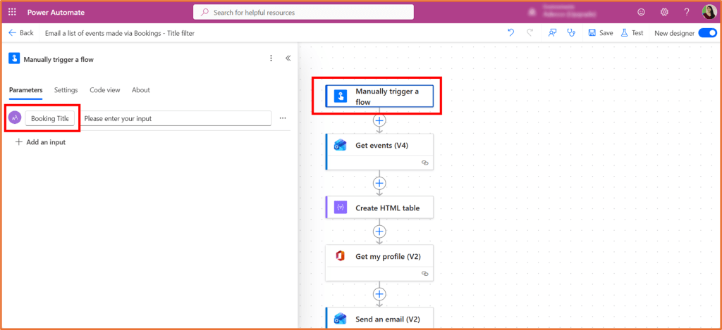The height and width of the screenshot is (330, 722).
Task: Click the undo arrow icon
Action: pos(511,32)
